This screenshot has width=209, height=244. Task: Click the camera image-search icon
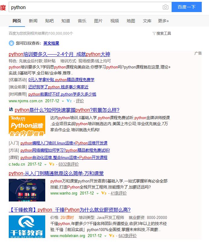166,7
